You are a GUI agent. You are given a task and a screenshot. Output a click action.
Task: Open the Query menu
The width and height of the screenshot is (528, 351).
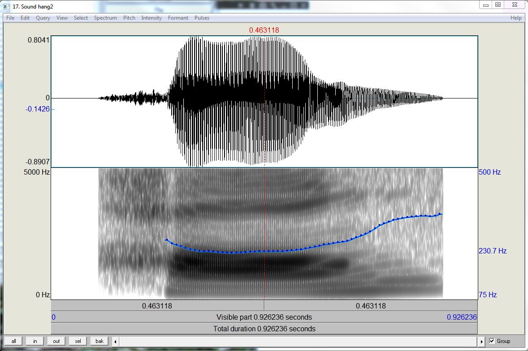(x=43, y=18)
